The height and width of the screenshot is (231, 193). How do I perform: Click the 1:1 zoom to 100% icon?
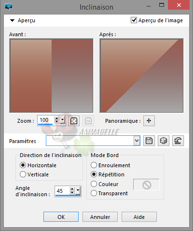point(88,121)
